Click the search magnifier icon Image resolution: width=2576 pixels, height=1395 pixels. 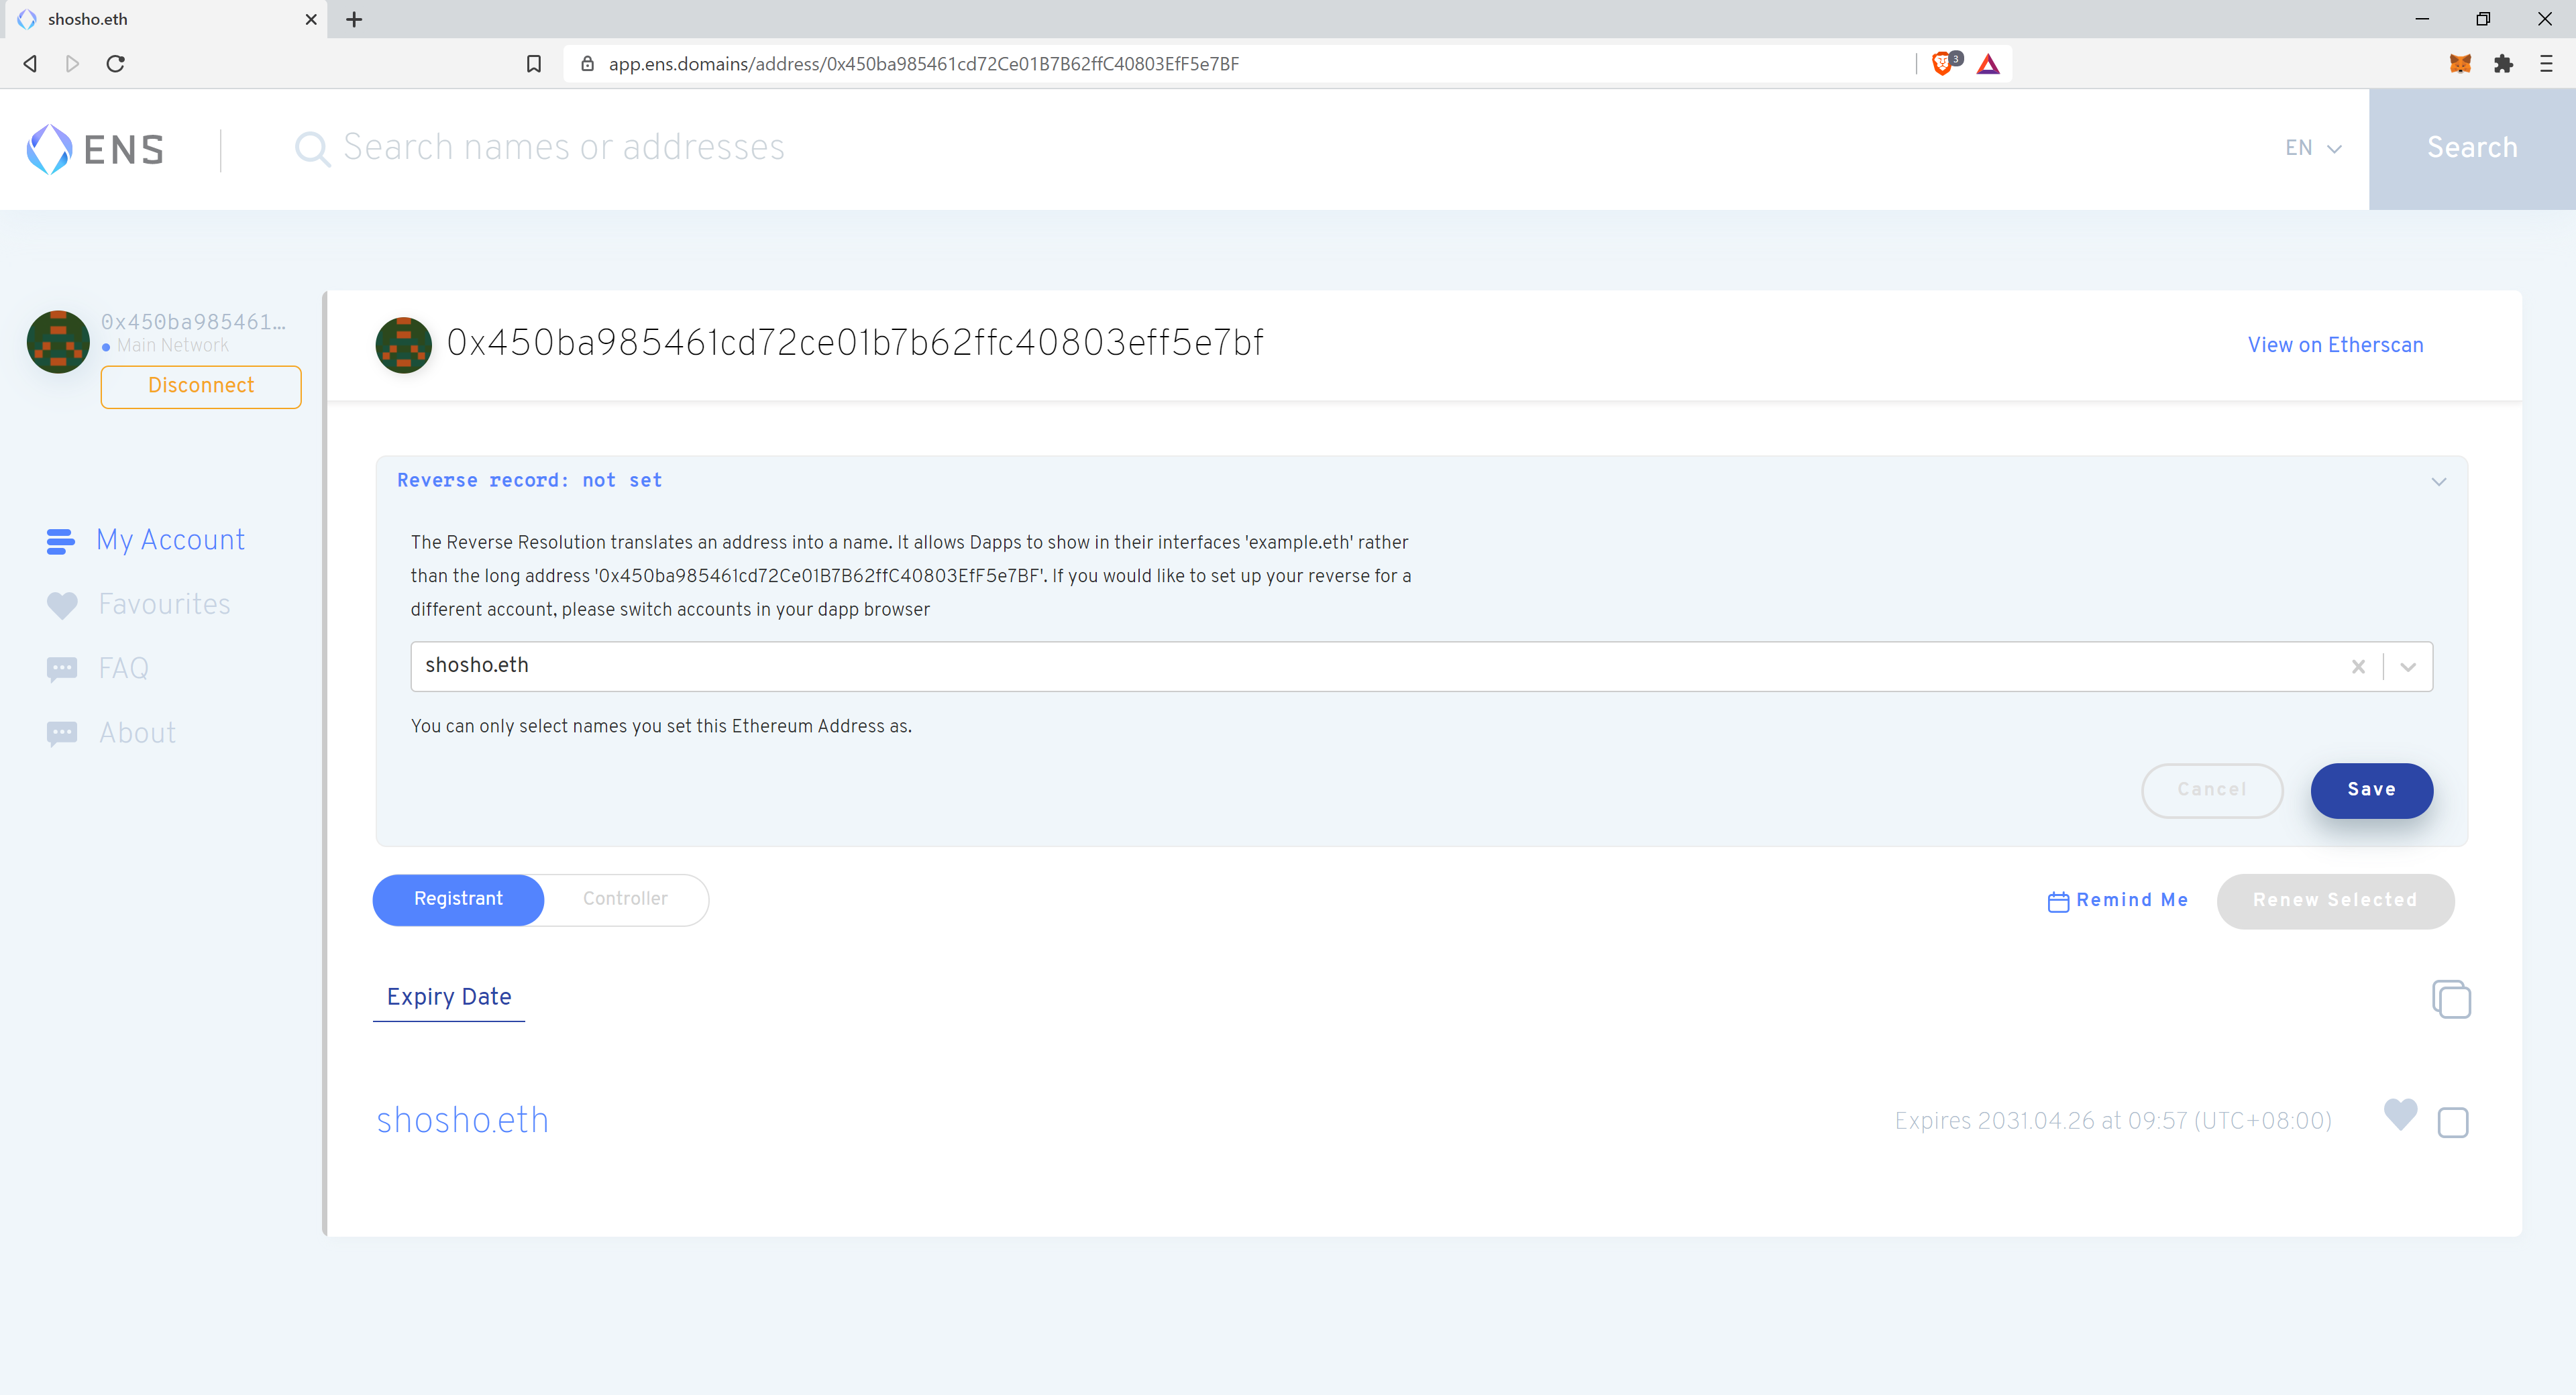pos(312,149)
